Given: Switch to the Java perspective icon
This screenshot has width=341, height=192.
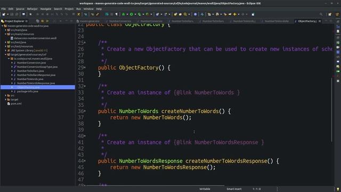Looking at the screenshot, I should (x=337, y=14).
